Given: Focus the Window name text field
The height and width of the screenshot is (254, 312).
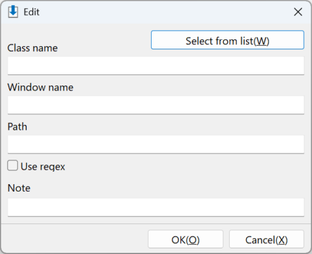Looking at the screenshot, I should (156, 105).
